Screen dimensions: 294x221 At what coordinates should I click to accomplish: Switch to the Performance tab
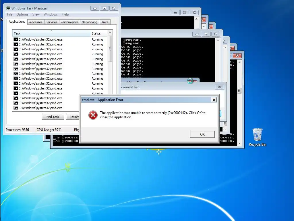[69, 22]
